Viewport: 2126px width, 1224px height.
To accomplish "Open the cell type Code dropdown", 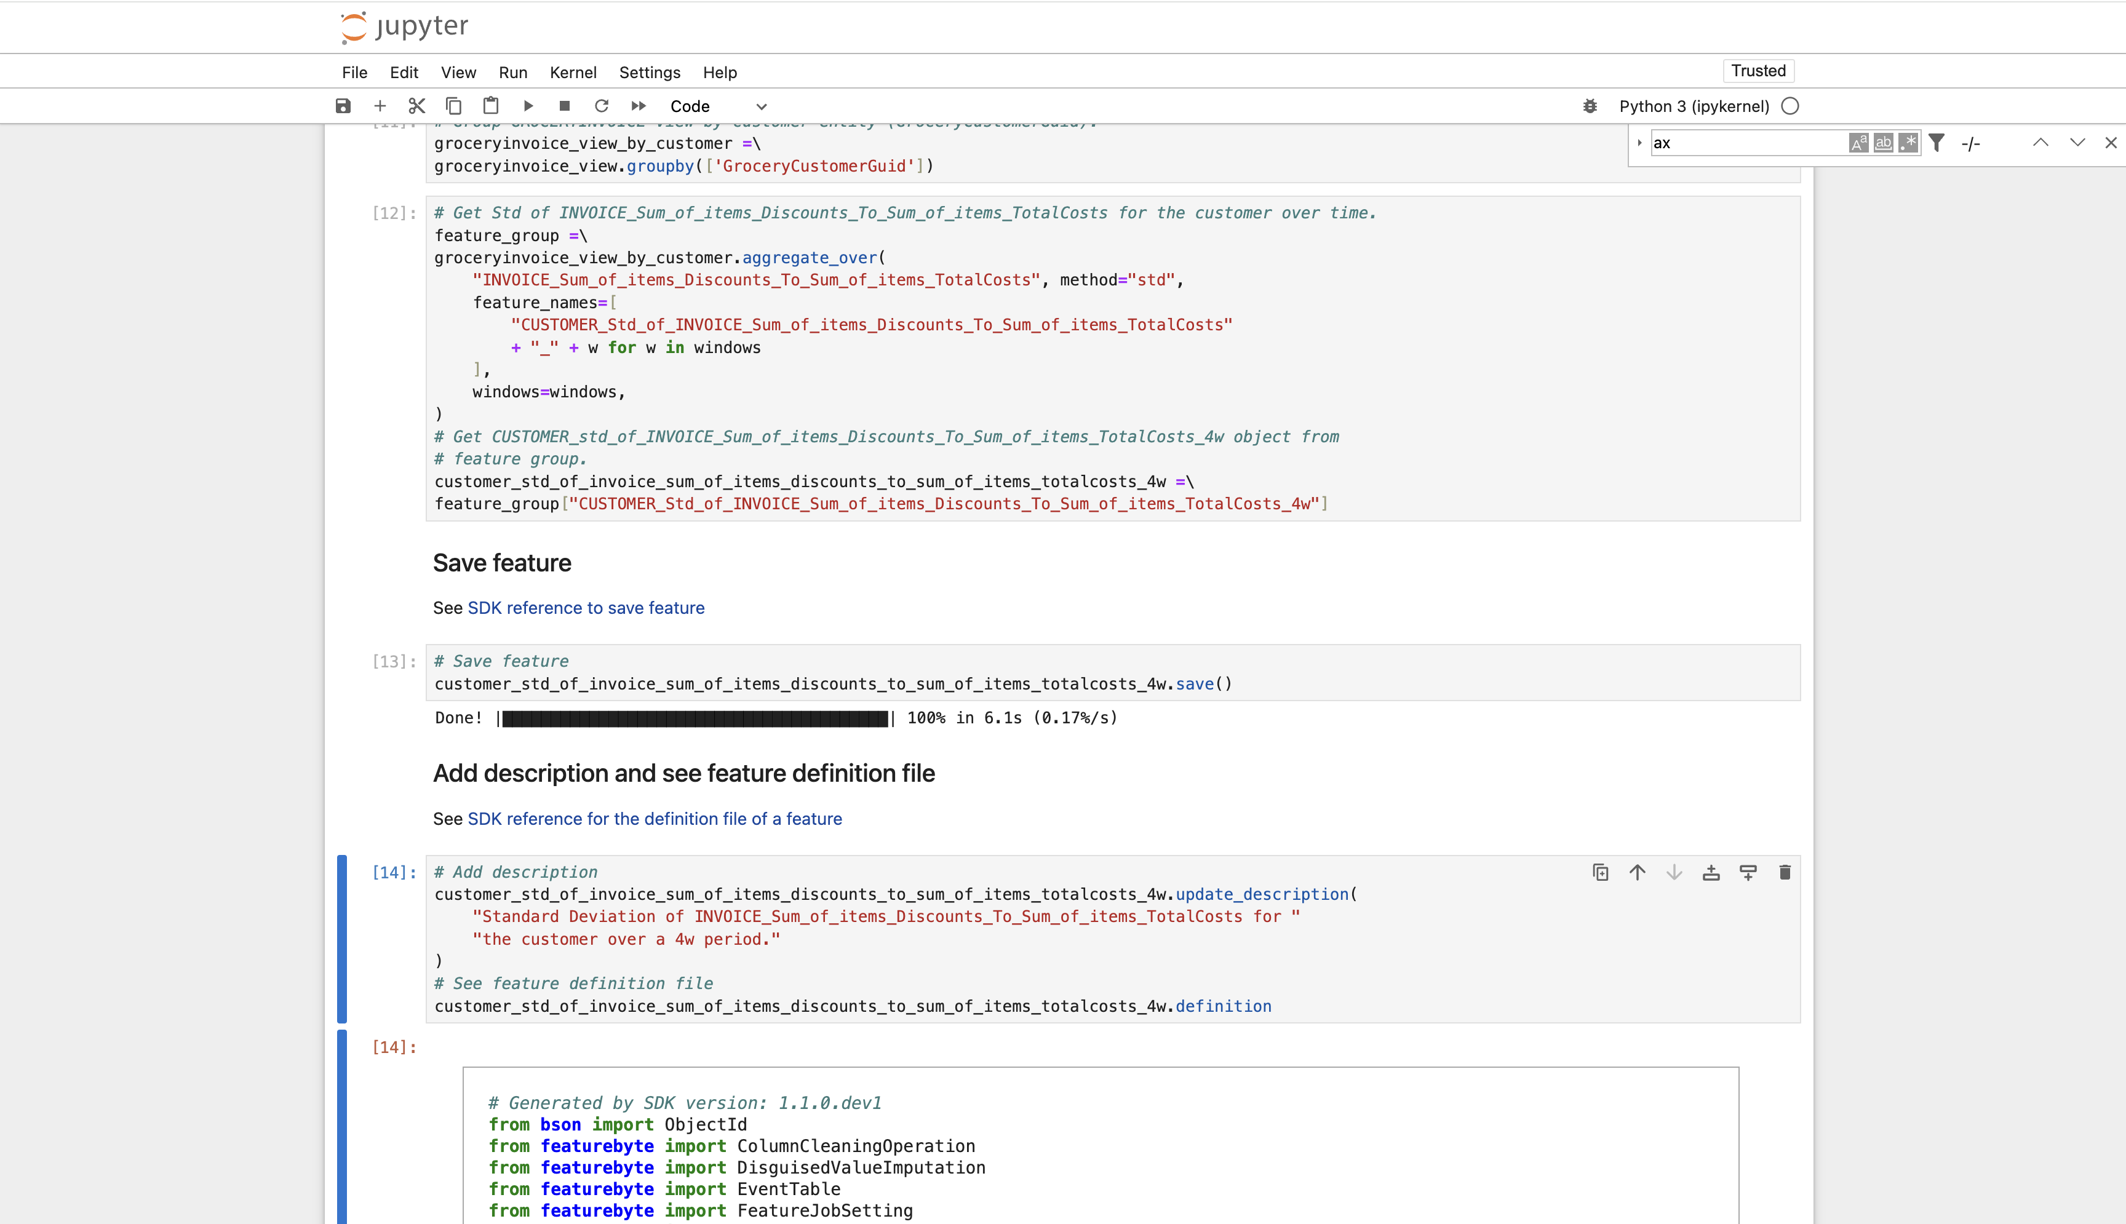I will pyautogui.click(x=718, y=106).
